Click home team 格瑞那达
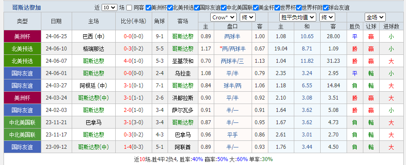Viewport: 406px width, 165px height. (94, 49)
